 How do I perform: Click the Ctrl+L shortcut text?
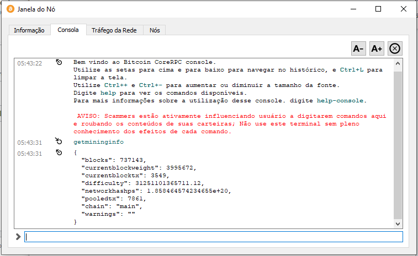pyautogui.click(x=352, y=70)
